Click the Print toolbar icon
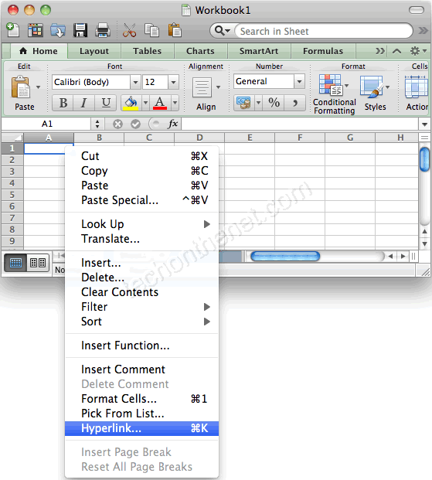This screenshot has width=432, height=480. pos(103,30)
